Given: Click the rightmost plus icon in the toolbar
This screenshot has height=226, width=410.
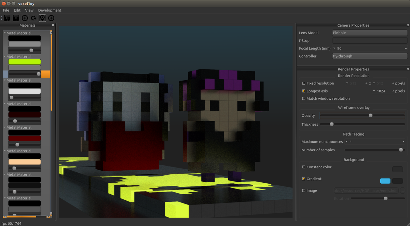Looking at the screenshot, I should coord(51,18).
